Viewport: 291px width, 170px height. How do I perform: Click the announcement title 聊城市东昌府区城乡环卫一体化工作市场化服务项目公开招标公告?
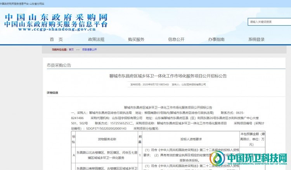[168, 76]
